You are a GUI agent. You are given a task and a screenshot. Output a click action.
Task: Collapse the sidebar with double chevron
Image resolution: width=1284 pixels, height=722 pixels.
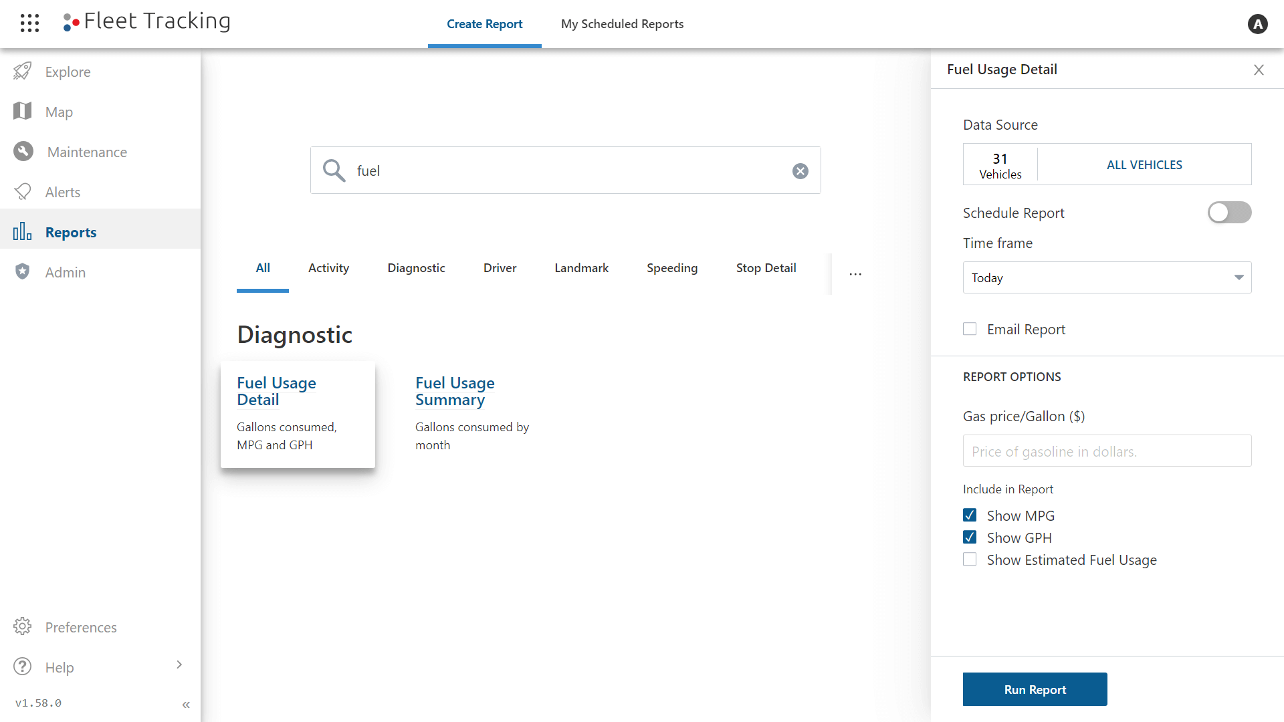pos(186,705)
